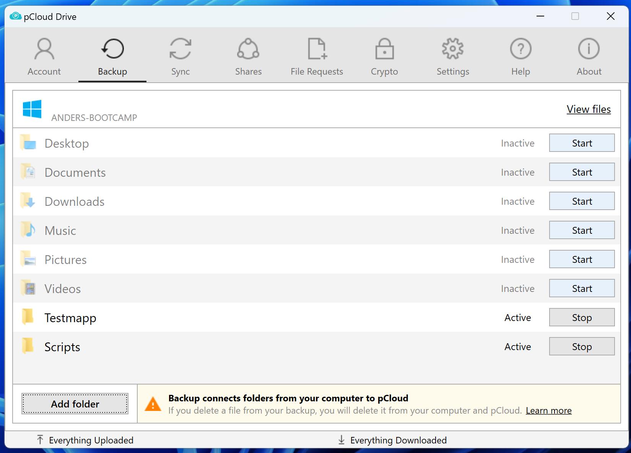Open the Crypto lock icon

click(384, 49)
